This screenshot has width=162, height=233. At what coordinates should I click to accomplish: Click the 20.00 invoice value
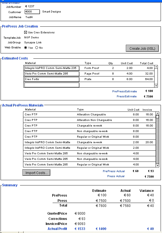coord(149,142)
